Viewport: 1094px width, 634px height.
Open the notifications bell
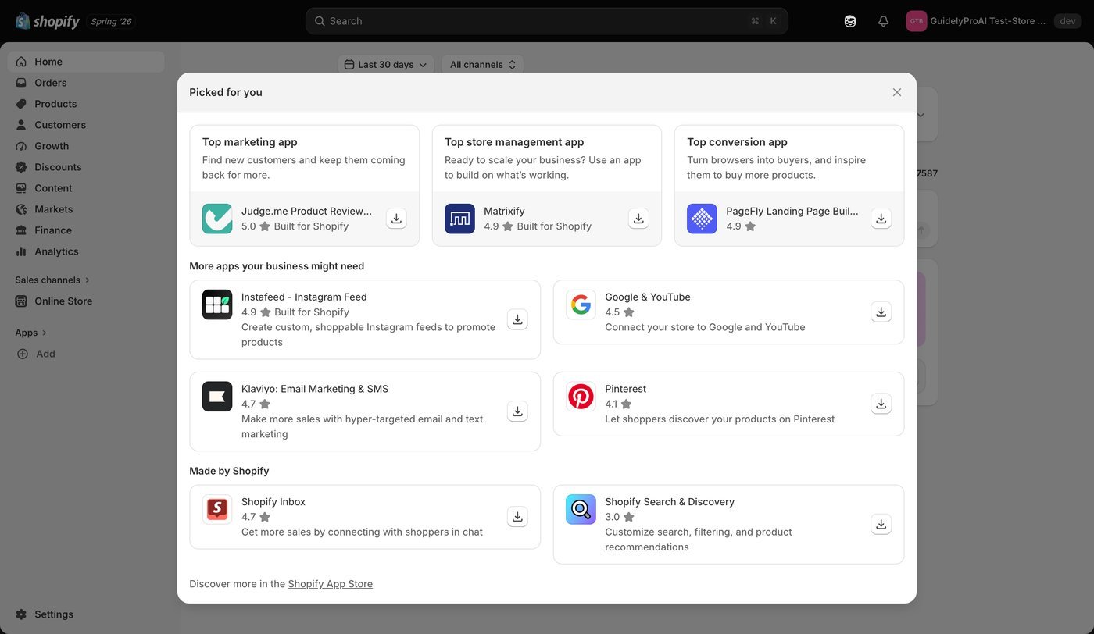883,21
